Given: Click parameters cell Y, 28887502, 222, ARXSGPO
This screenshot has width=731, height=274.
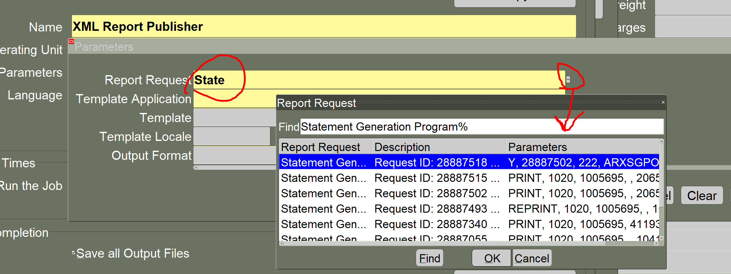Looking at the screenshot, I should [x=583, y=162].
